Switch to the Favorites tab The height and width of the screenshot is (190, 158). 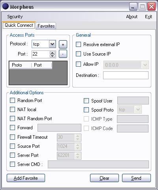click(x=46, y=26)
